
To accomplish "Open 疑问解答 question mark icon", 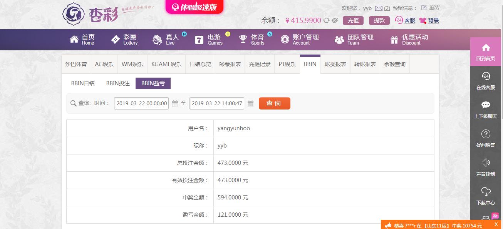I will (x=486, y=134).
